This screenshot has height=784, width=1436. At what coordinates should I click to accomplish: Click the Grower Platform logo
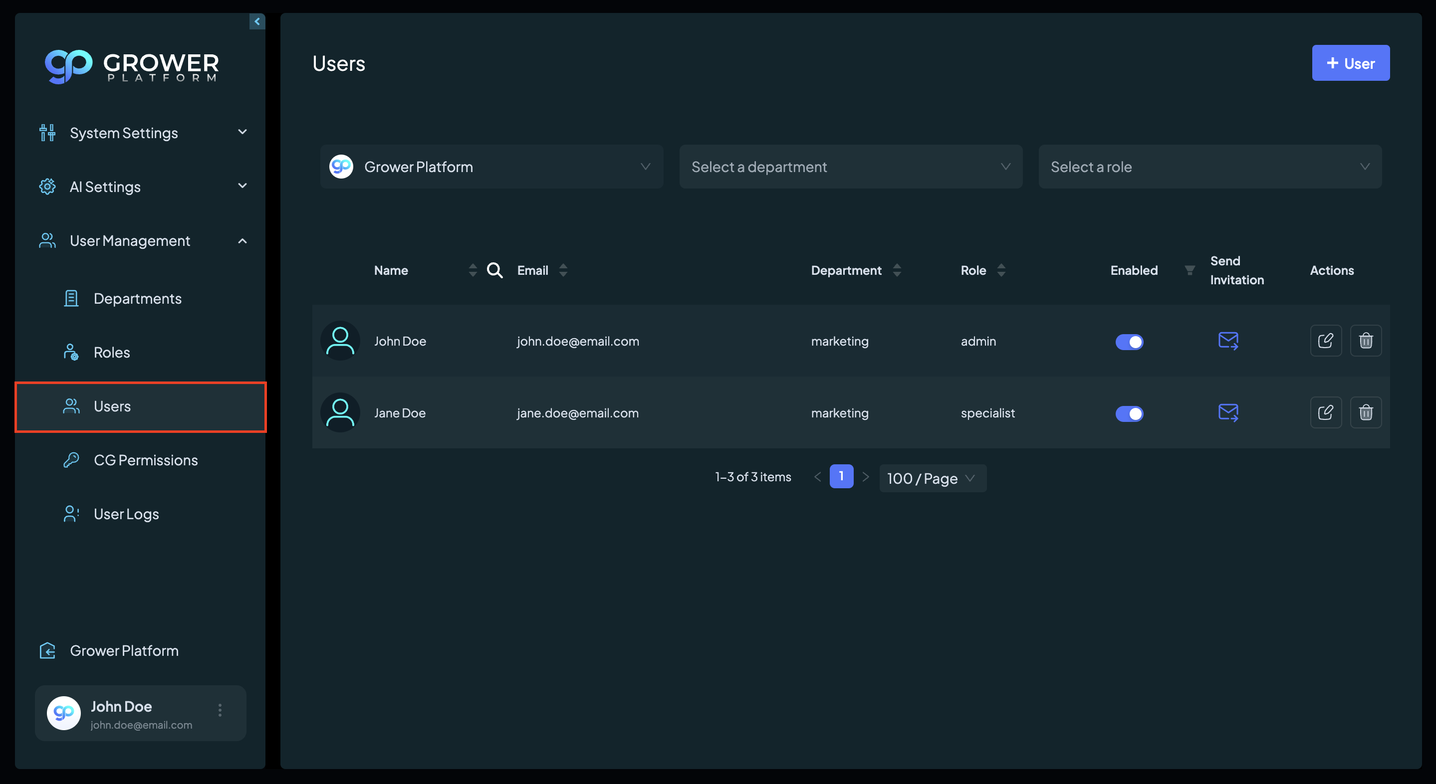tap(132, 66)
